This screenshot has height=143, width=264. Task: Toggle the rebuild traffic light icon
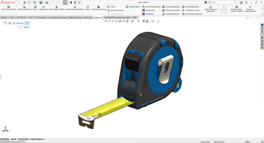(x=71, y=2)
